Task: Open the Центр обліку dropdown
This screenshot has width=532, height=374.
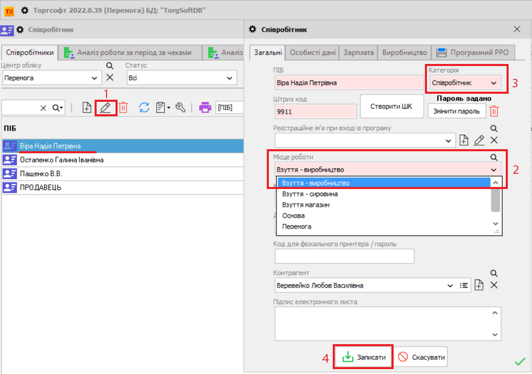Action: 95,78
